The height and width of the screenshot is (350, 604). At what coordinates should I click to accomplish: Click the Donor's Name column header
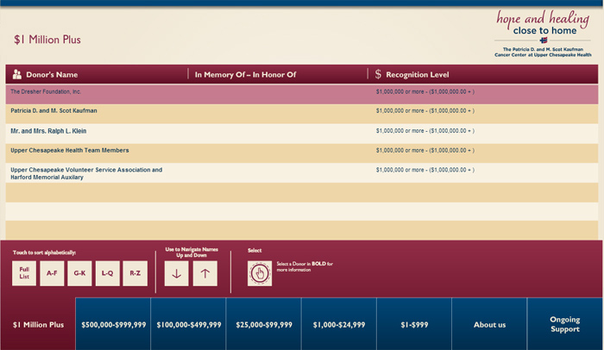point(52,74)
